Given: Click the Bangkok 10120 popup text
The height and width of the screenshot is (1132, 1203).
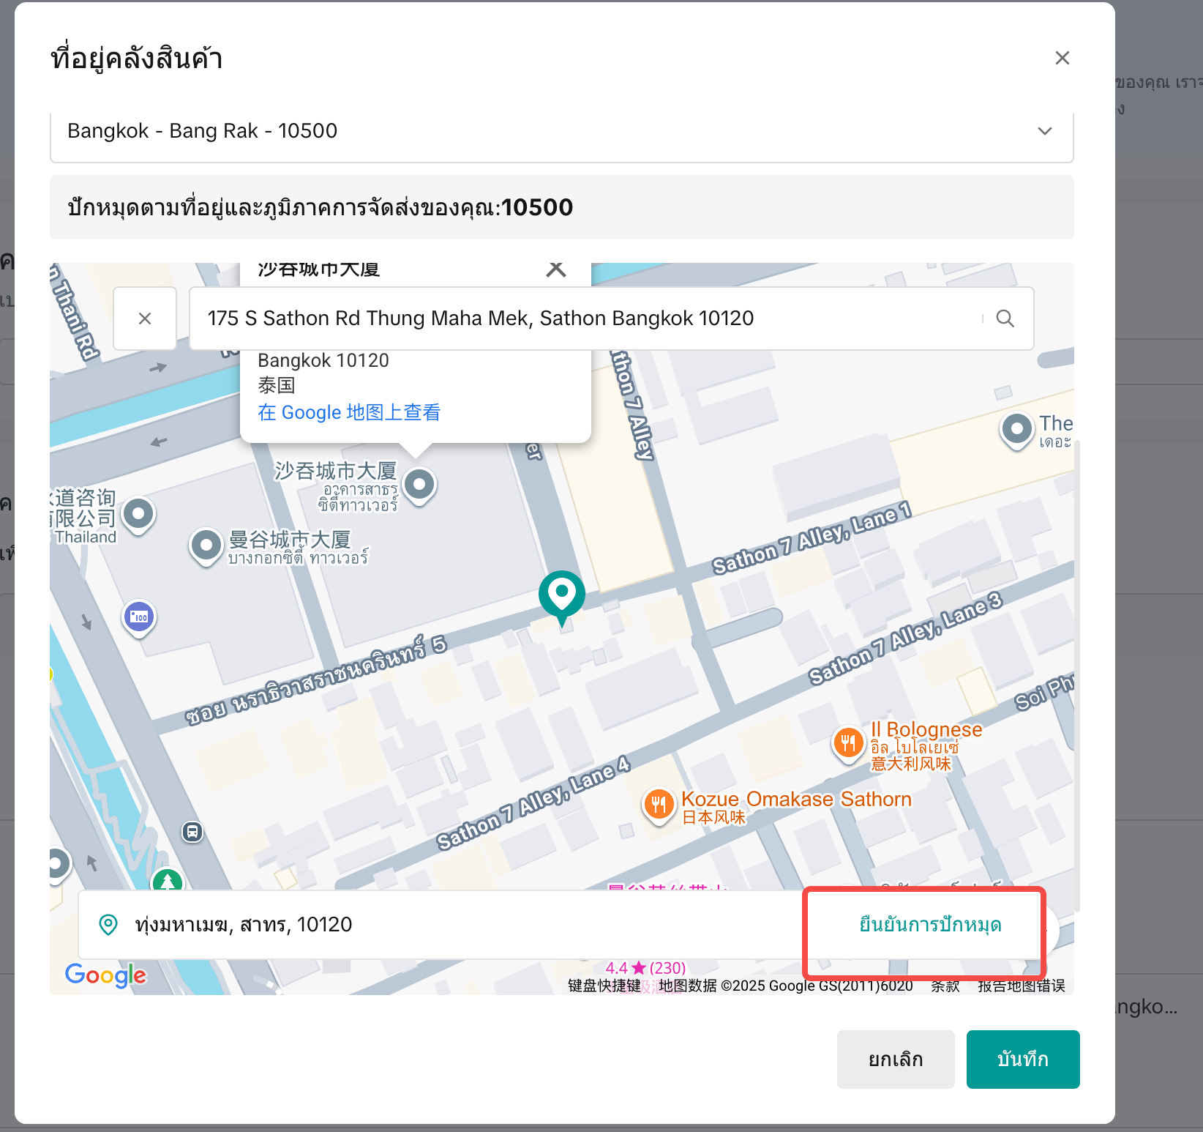Looking at the screenshot, I should [x=323, y=360].
